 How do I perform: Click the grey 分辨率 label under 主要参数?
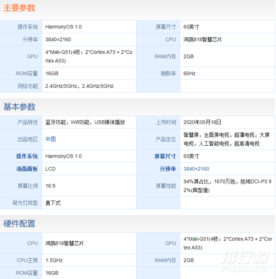30,40
